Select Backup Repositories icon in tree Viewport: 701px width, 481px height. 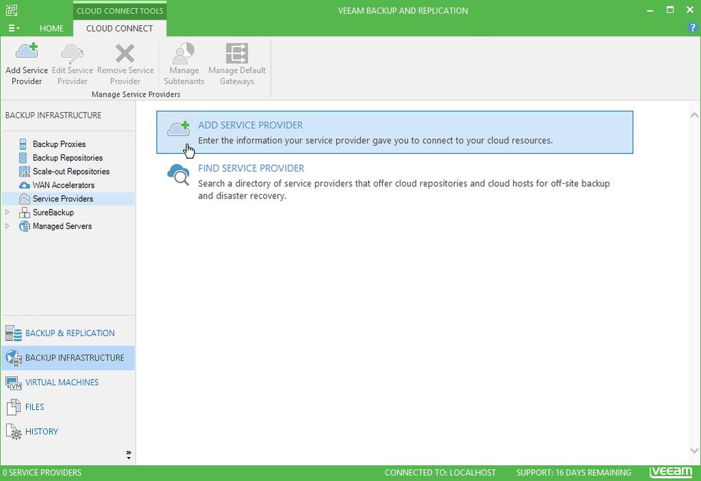coord(23,158)
